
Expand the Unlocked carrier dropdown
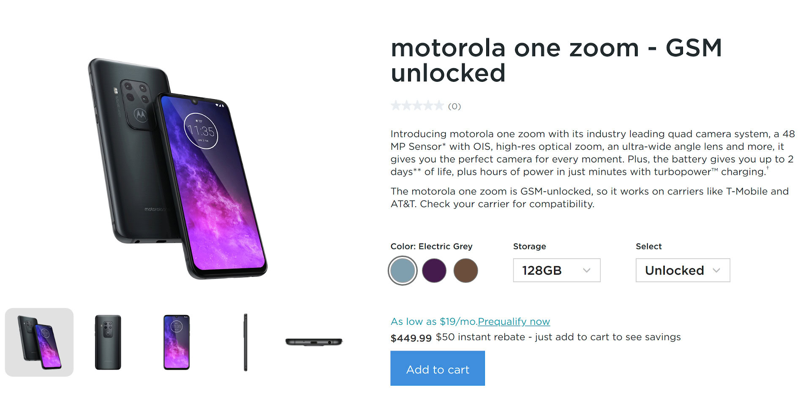pos(683,270)
